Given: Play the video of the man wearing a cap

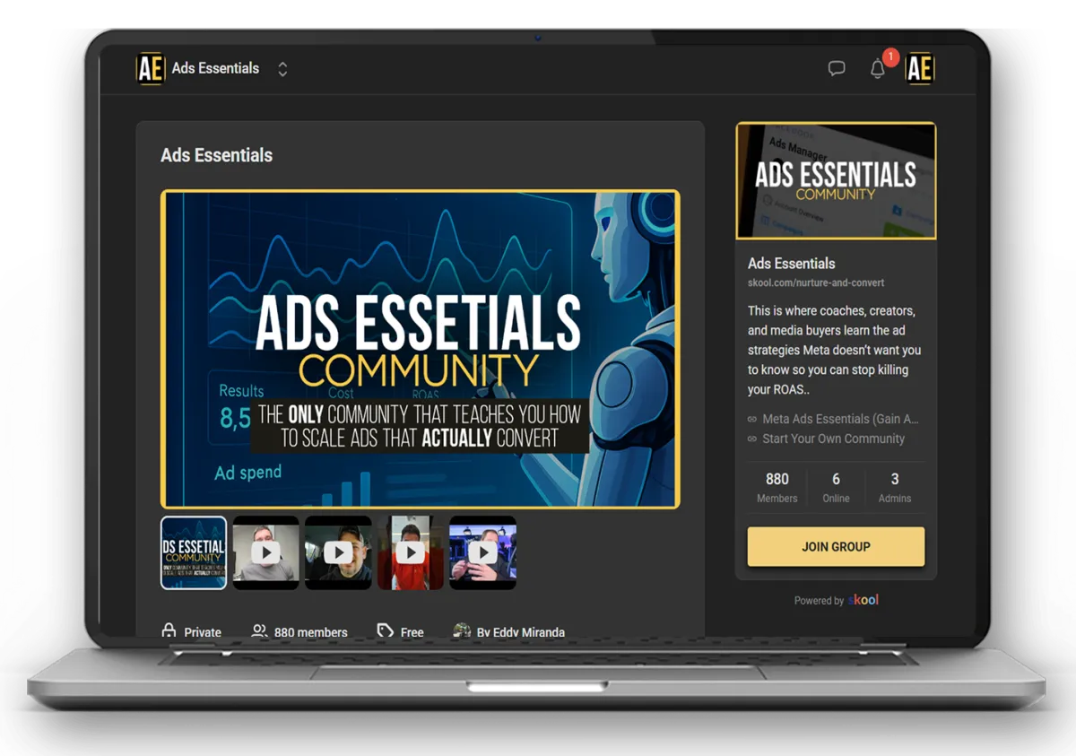Looking at the screenshot, I should 338,552.
